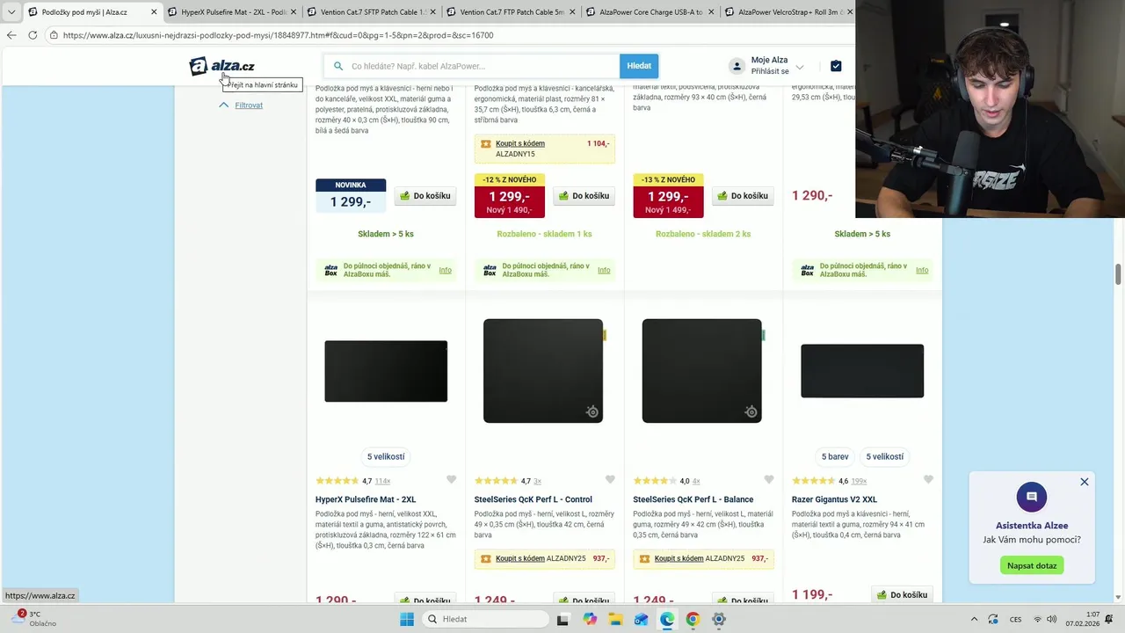Close the HyperX Pulsefire Mat tab

point(293,12)
